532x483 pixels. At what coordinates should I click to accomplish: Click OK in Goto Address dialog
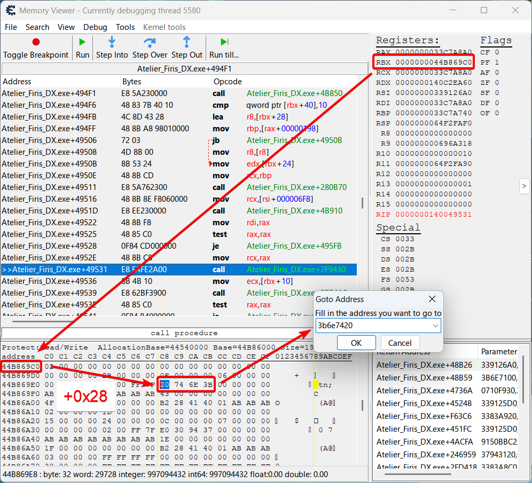click(356, 343)
